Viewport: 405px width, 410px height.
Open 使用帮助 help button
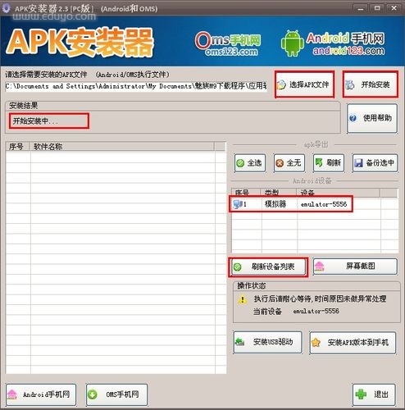(x=372, y=118)
